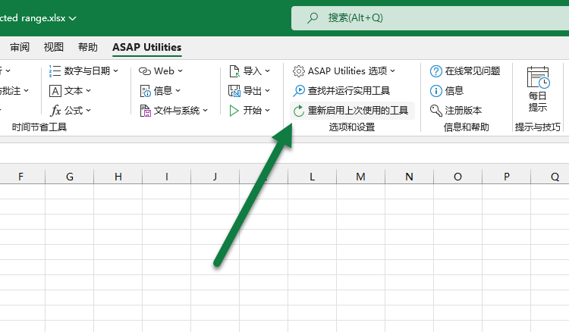Click the 导入 import document icon
This screenshot has width=569, height=332.
click(234, 71)
